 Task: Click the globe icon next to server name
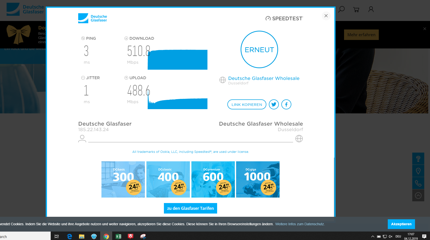(222, 80)
